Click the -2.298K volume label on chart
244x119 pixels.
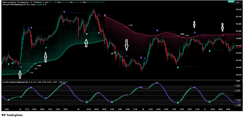[130, 25]
